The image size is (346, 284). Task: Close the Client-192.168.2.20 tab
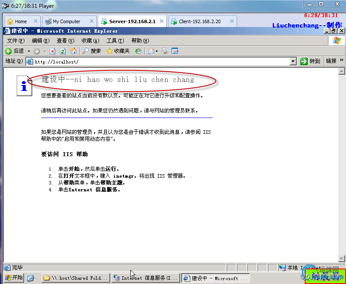pos(232,21)
